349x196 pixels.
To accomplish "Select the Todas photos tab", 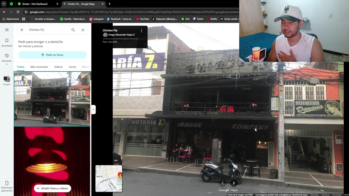I will 20,67.
